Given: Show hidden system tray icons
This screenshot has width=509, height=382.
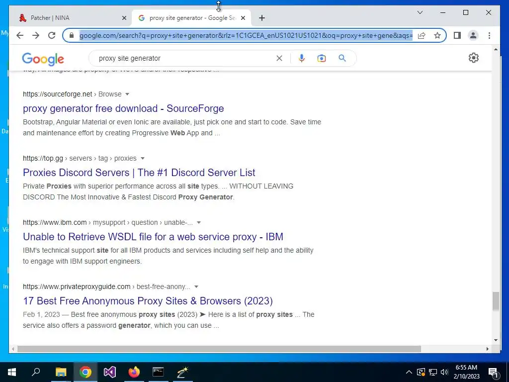Looking at the screenshot, I should point(409,372).
